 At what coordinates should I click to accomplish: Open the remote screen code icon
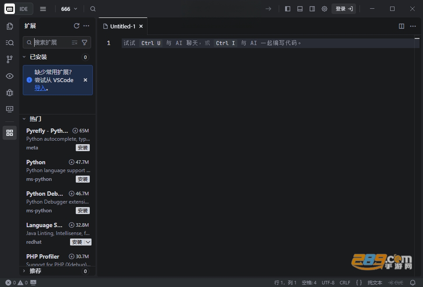pyautogui.click(x=10, y=109)
